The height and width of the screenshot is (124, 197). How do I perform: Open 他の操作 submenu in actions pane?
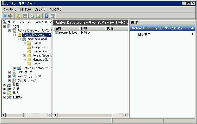point(144,34)
